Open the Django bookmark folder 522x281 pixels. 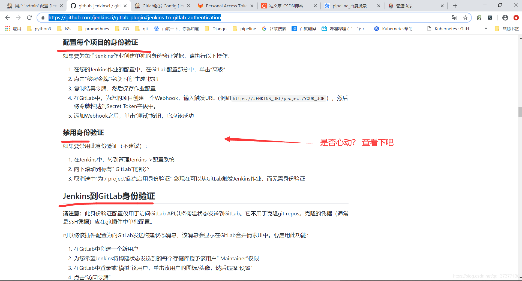pos(216,29)
